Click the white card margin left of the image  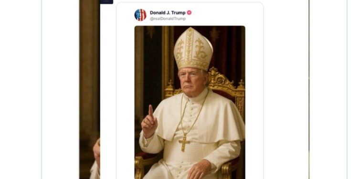click(126, 103)
